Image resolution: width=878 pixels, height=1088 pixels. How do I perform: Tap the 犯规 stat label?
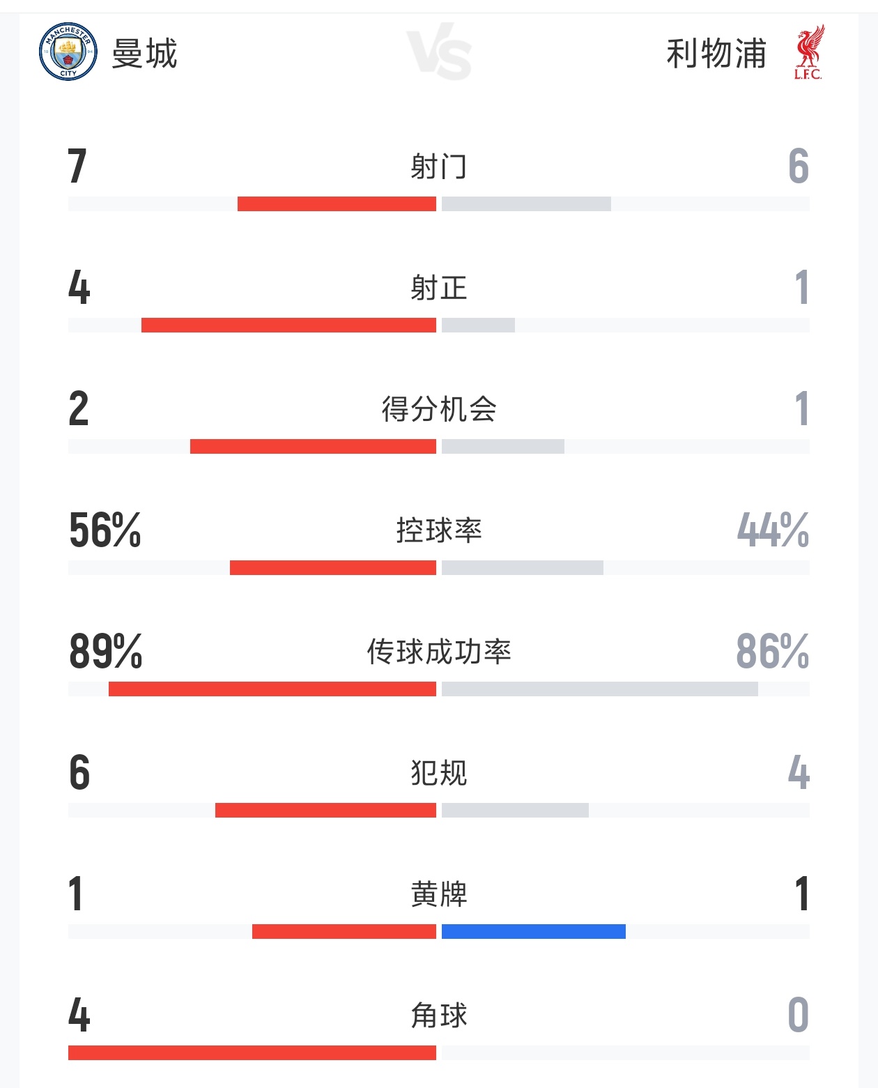pos(438,773)
